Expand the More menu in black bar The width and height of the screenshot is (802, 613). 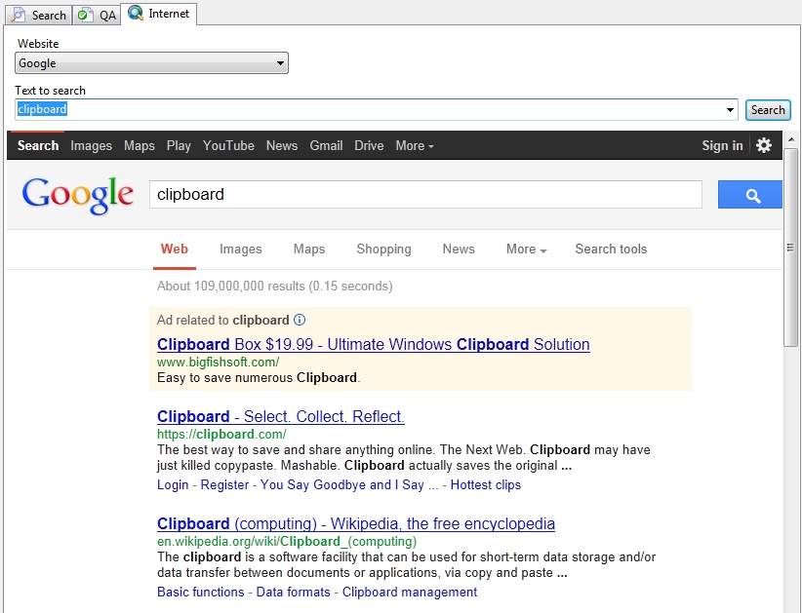[x=415, y=145]
